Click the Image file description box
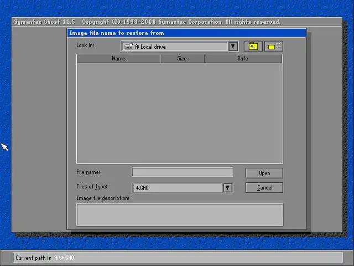This screenshot has height=266, width=354. pyautogui.click(x=180, y=215)
